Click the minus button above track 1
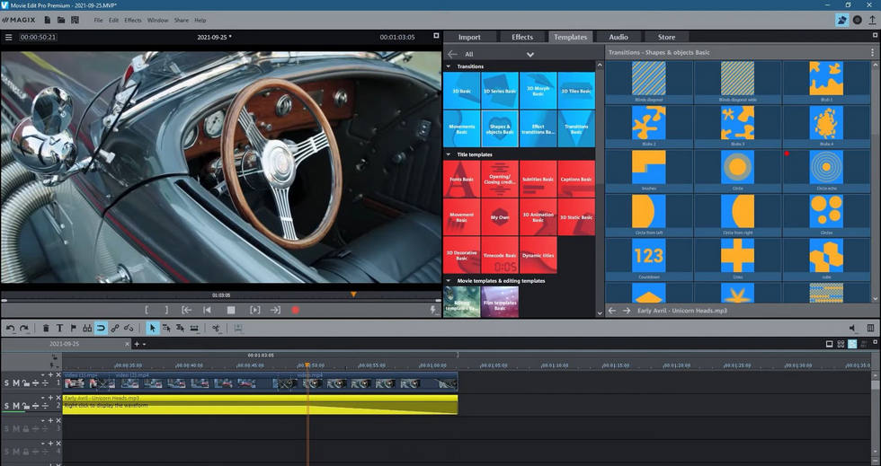 [43, 374]
